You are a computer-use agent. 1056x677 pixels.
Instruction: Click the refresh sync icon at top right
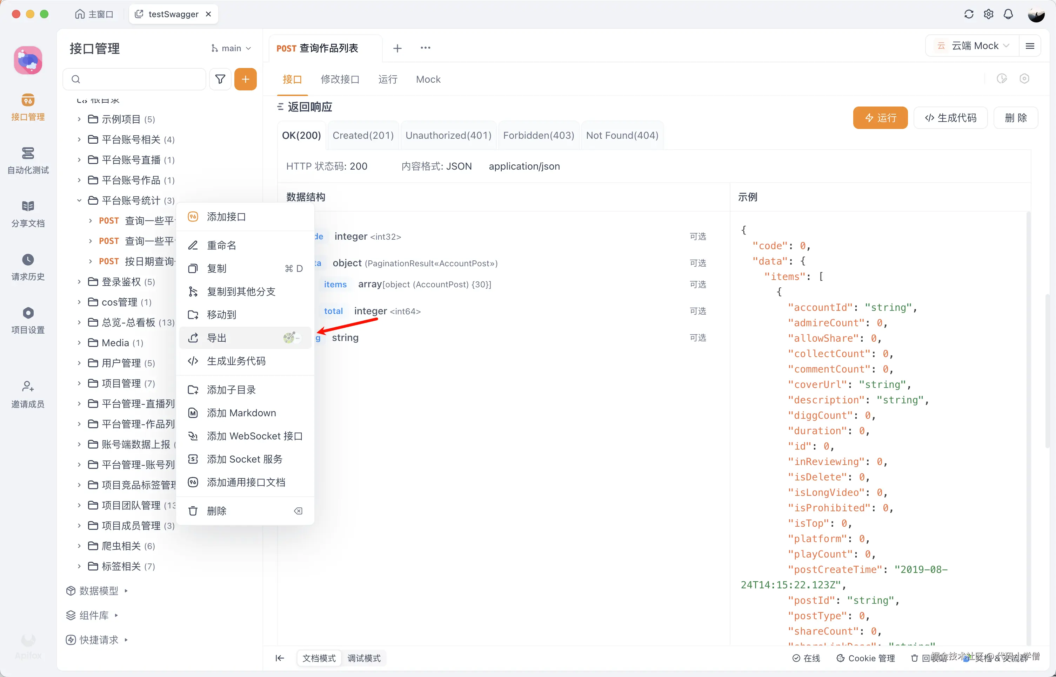[x=968, y=14]
